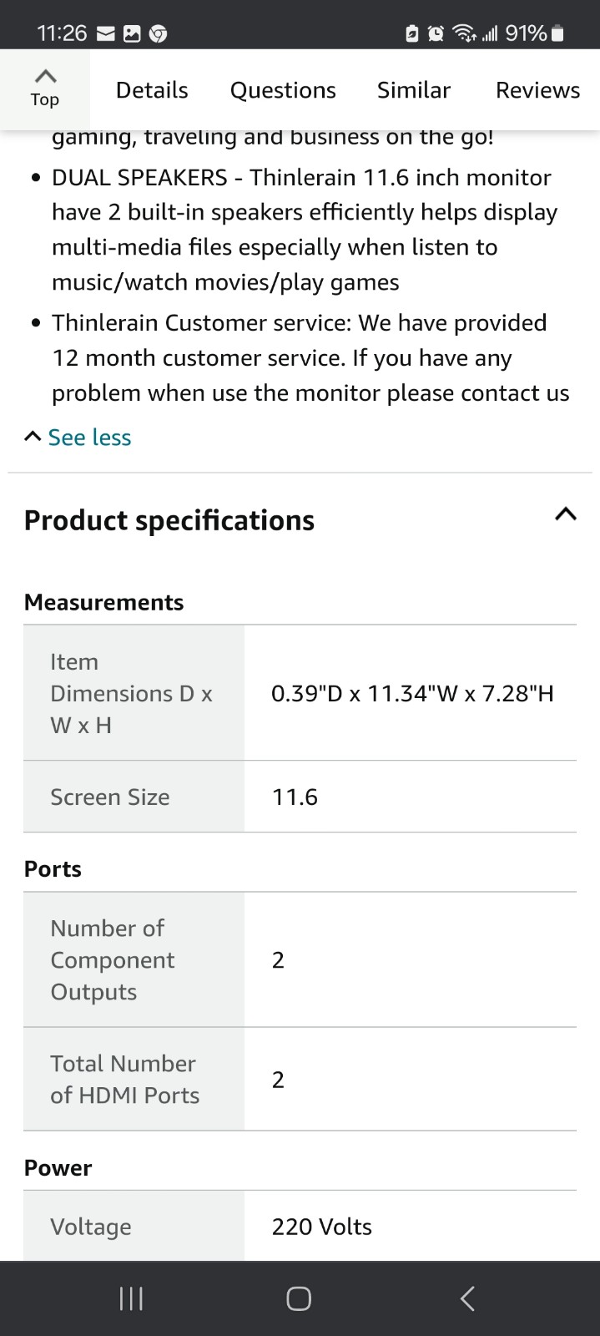Collapse the Product specifications section chevron
Screen dimensions: 600x1336
[x=566, y=514]
